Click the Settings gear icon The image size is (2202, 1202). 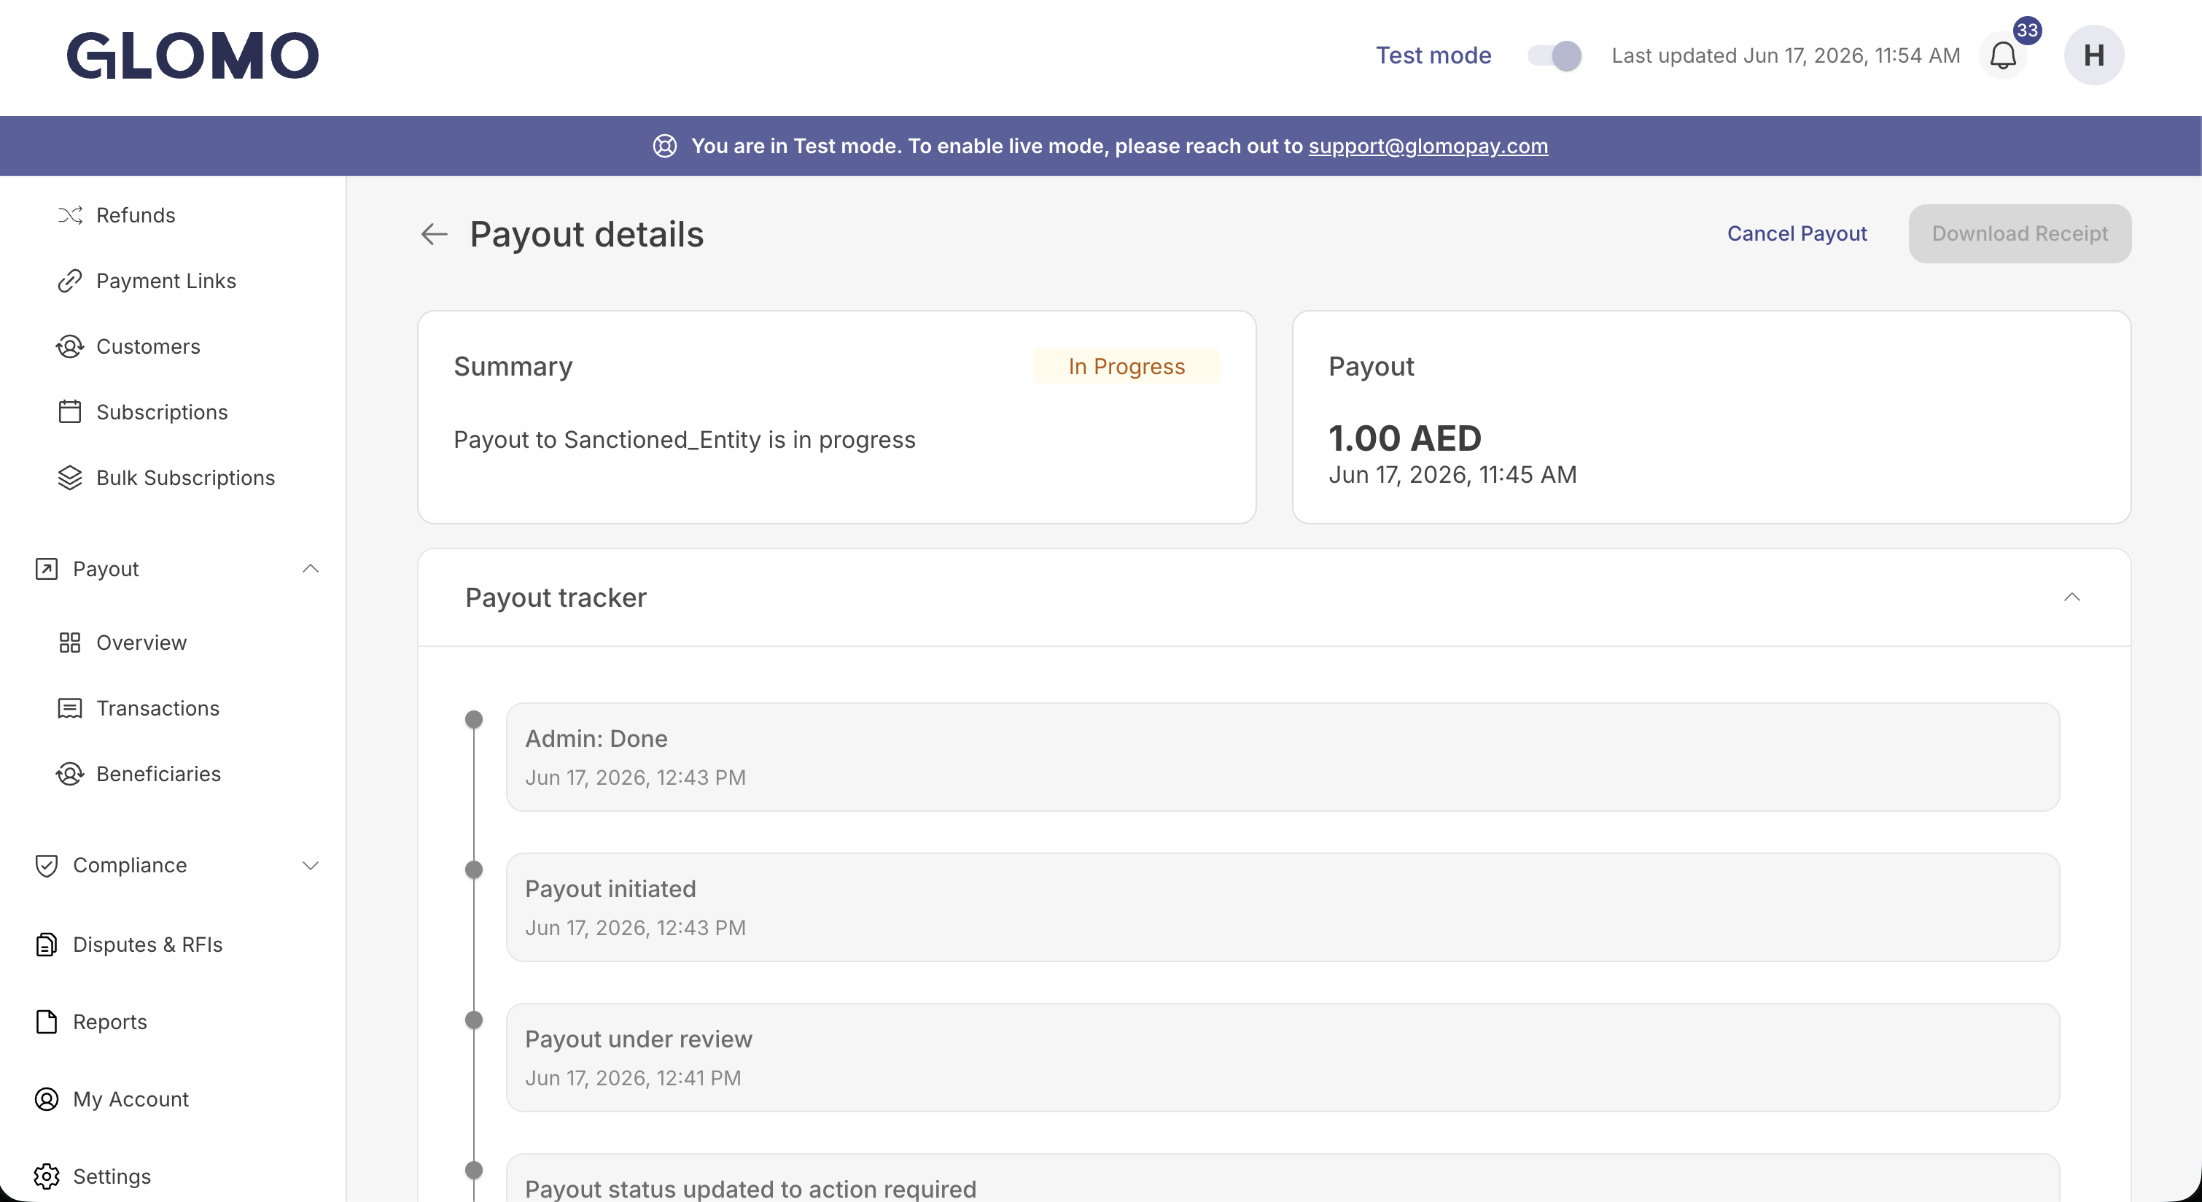(46, 1177)
